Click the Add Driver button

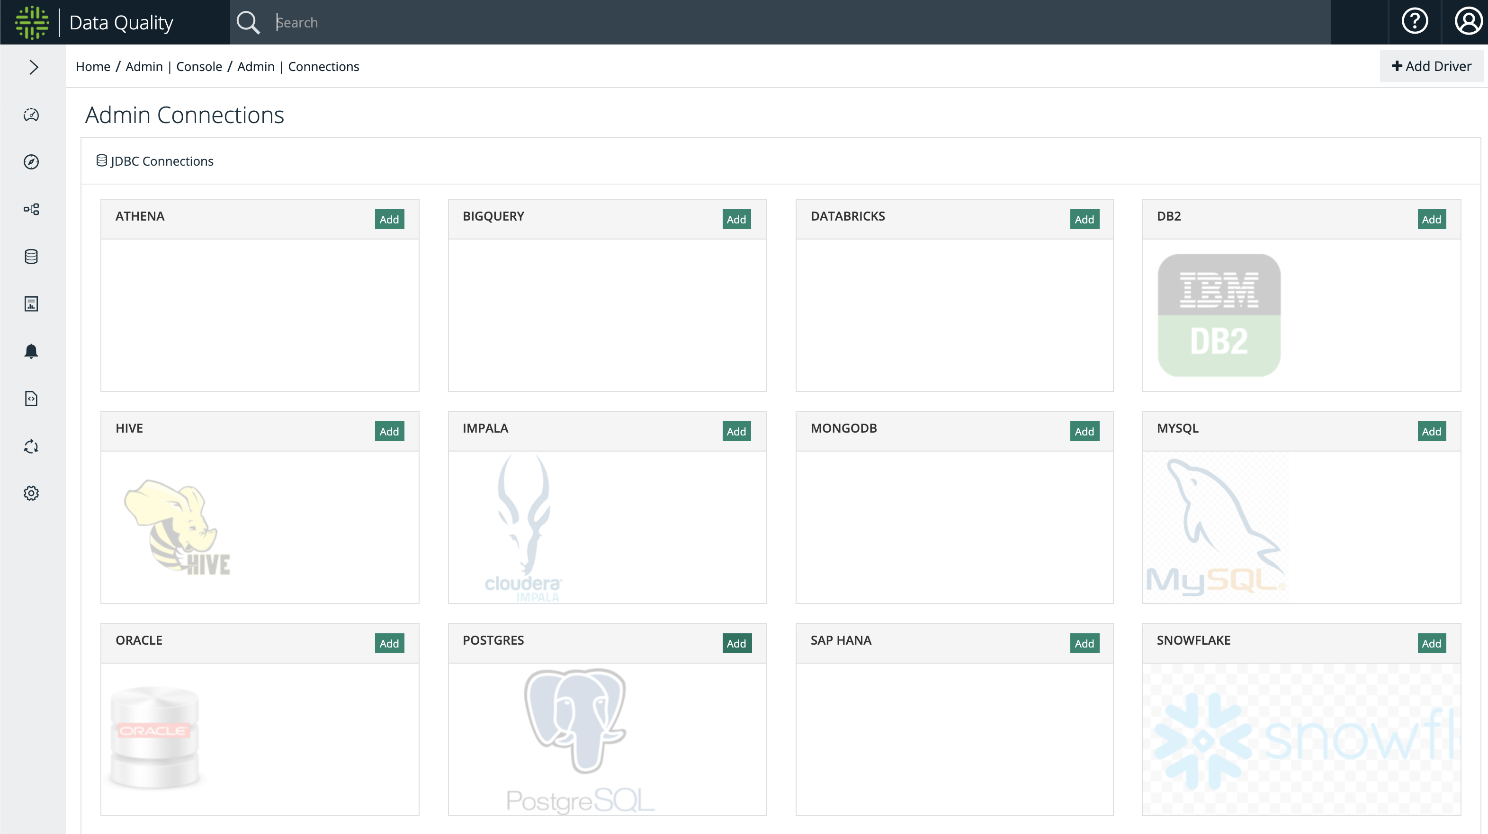(x=1431, y=66)
